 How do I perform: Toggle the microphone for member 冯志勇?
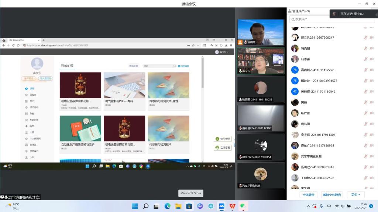click(366, 59)
